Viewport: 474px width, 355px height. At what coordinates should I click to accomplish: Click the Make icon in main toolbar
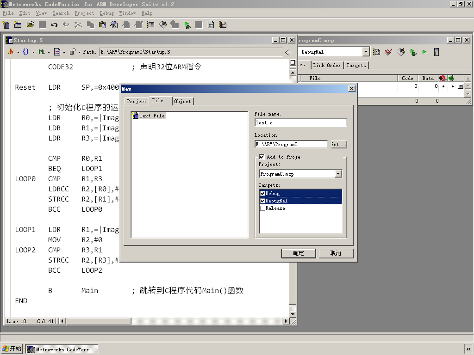162,25
